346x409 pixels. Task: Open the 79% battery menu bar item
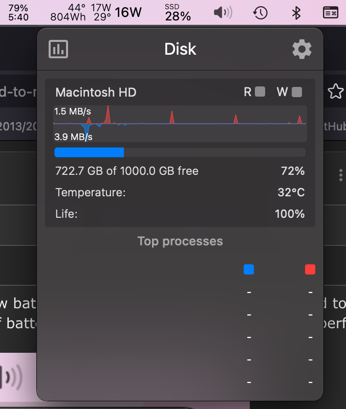(x=18, y=12)
